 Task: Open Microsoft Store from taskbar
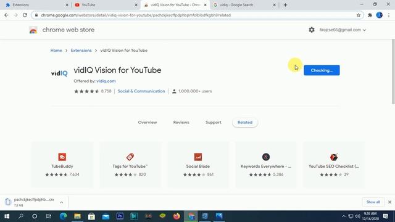click(91, 216)
